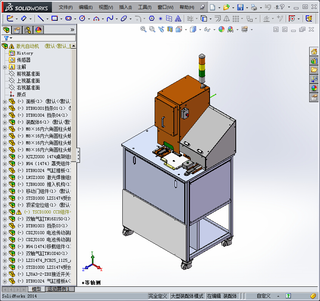Expand the 装配体6<1> node
The image size is (320, 301).
[5, 122]
